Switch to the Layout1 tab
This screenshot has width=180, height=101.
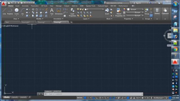click(x=15, y=97)
